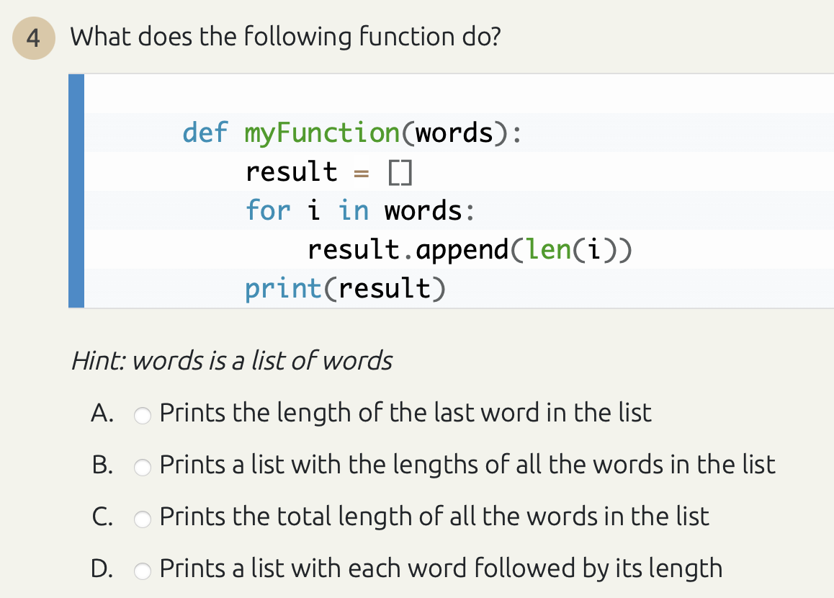
Task: Click the result.append(len(i)) line
Action: click(x=470, y=249)
